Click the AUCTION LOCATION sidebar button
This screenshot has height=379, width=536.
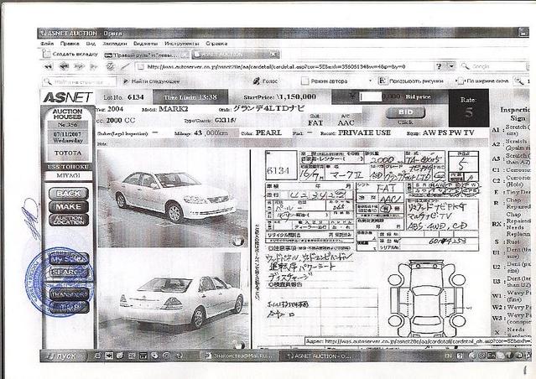pos(69,220)
